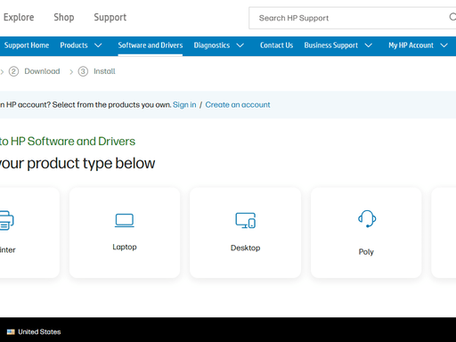Click the step 3 circle icon

83,71
